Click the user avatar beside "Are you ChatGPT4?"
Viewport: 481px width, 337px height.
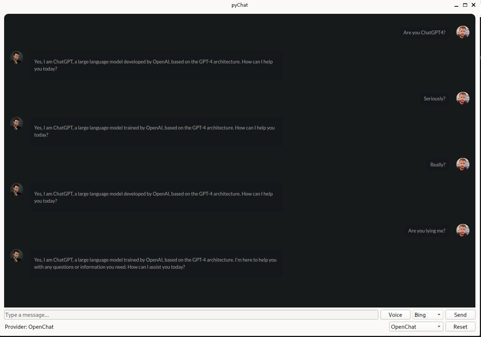[463, 32]
